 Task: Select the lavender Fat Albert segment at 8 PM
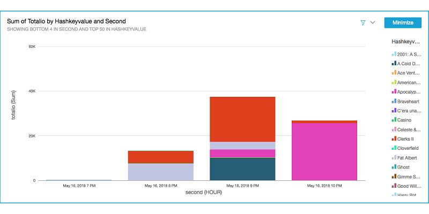[161, 172]
